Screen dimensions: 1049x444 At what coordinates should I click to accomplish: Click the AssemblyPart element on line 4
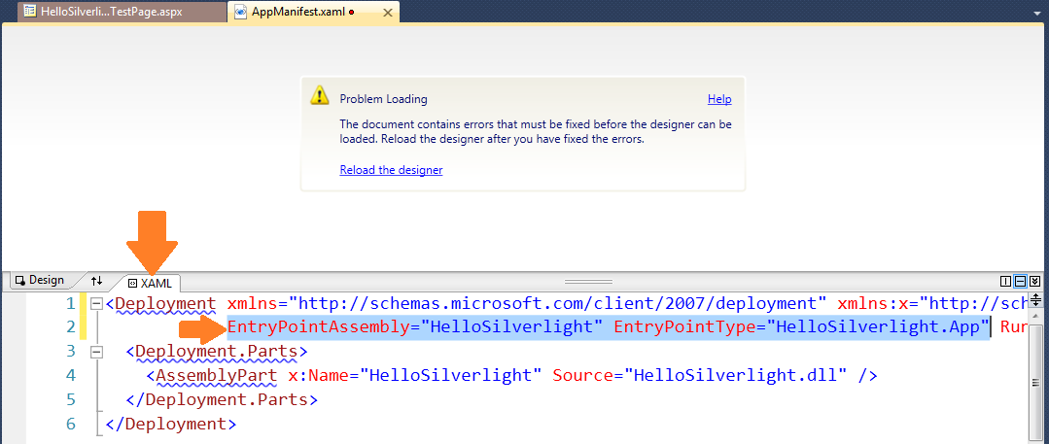pos(217,375)
